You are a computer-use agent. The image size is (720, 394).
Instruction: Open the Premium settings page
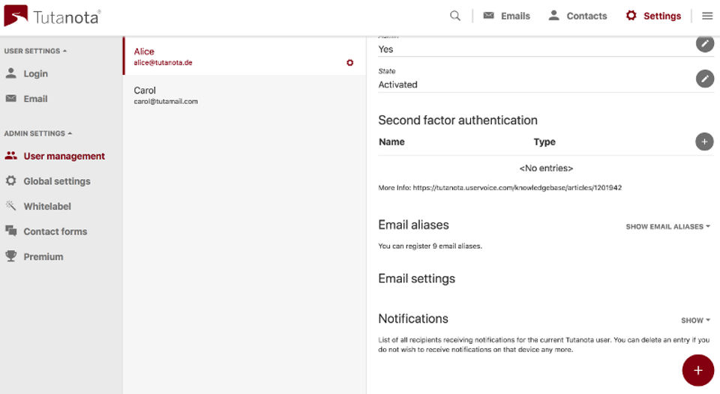[x=34, y=257]
